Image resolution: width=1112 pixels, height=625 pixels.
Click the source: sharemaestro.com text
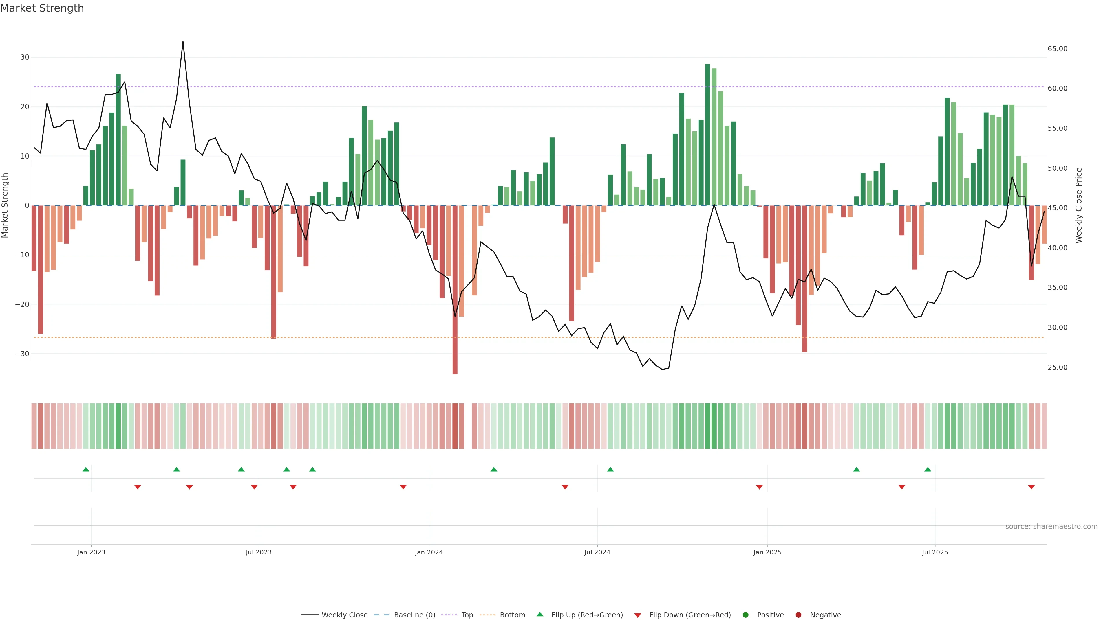(1051, 526)
